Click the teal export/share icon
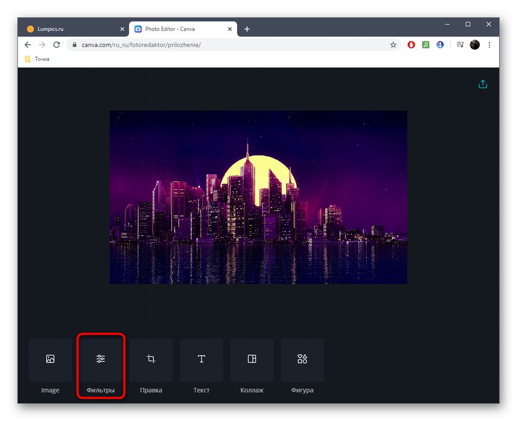Image resolution: width=517 pixels, height=421 pixels. coord(483,84)
